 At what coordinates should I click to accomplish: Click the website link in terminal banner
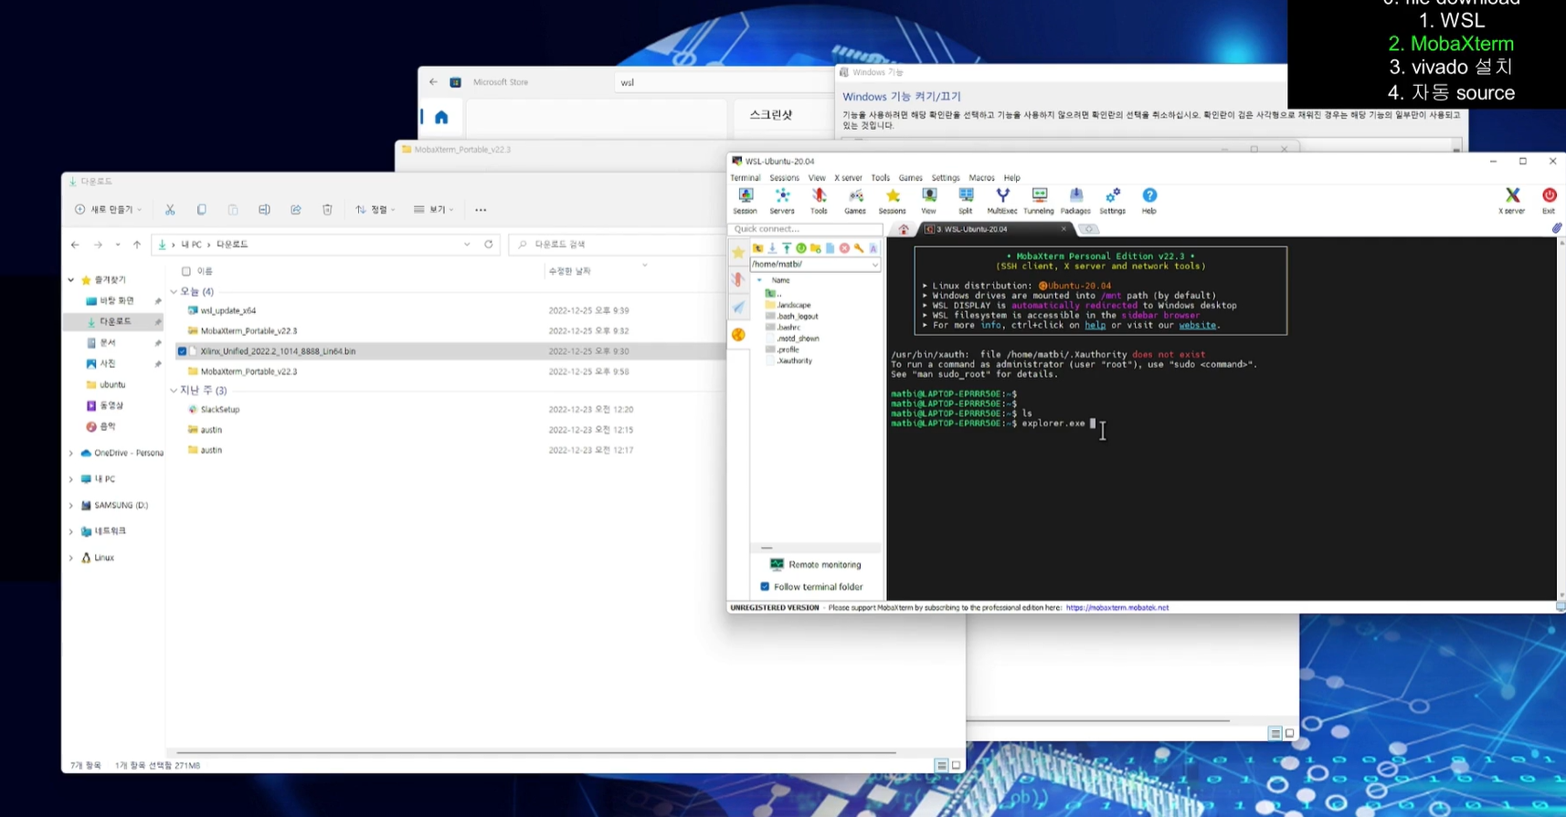tap(1197, 325)
